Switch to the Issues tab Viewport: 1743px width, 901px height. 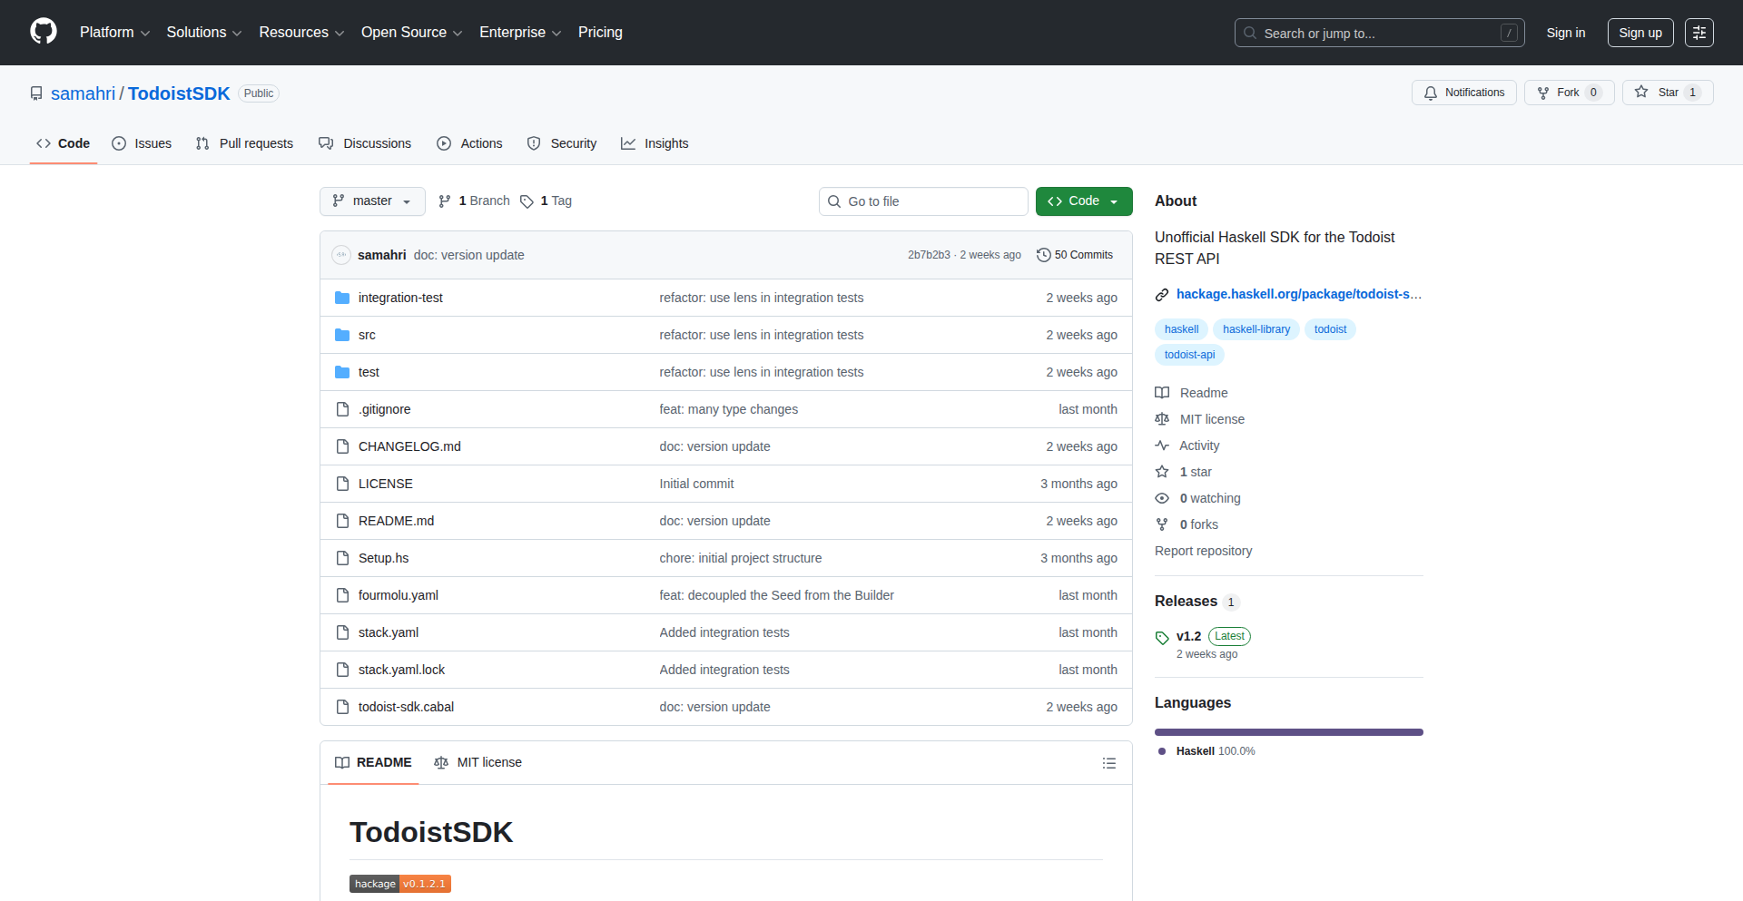[142, 143]
